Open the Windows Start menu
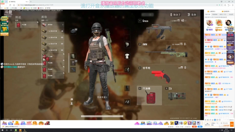Viewport: 235px width, 132px height. [x=2, y=130]
